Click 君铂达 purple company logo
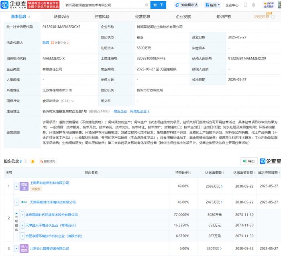 (24, 186)
